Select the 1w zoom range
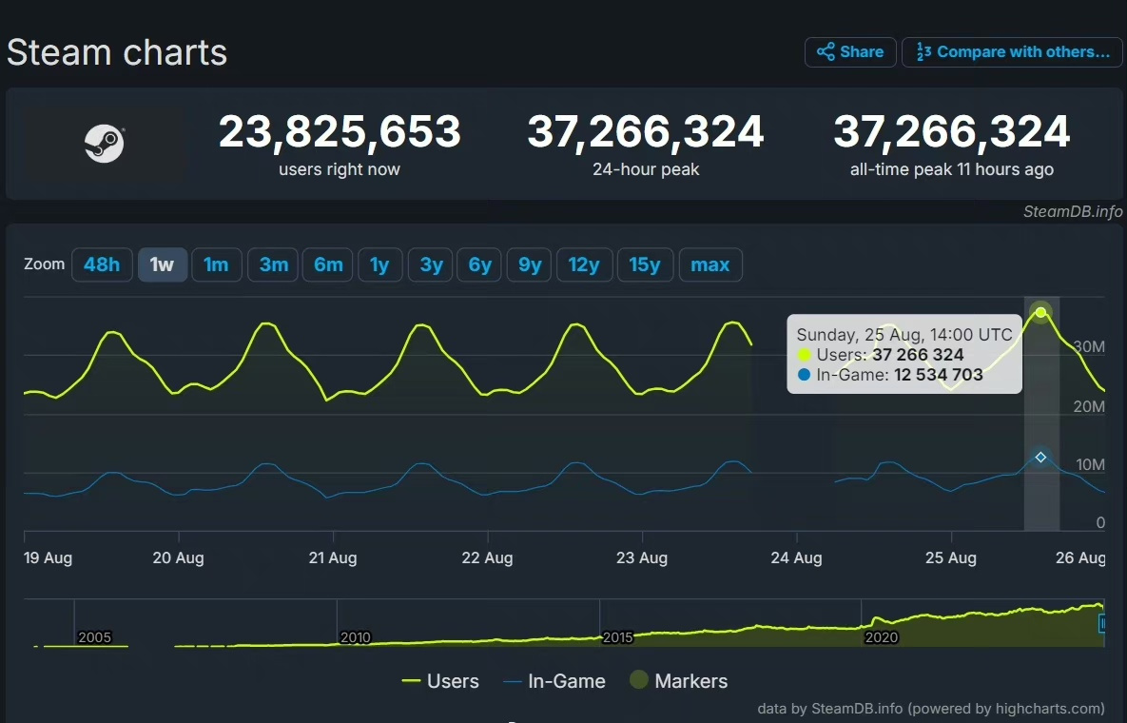Screen dimensions: 1127x723 [x=163, y=264]
